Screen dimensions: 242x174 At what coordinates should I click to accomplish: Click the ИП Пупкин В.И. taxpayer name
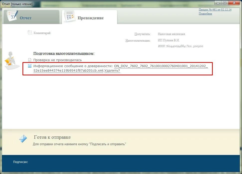click(169, 40)
